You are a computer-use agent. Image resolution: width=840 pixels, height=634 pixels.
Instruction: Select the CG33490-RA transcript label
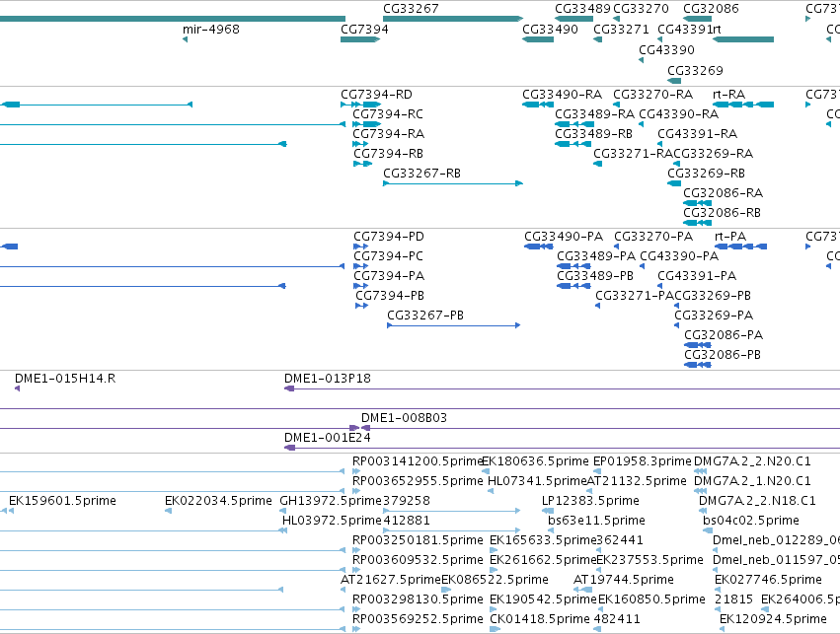pyautogui.click(x=562, y=95)
